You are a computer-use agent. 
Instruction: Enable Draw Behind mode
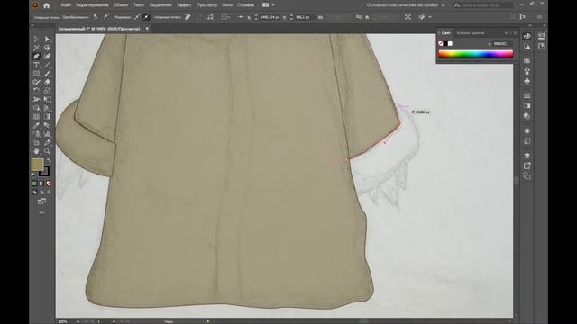click(x=41, y=192)
